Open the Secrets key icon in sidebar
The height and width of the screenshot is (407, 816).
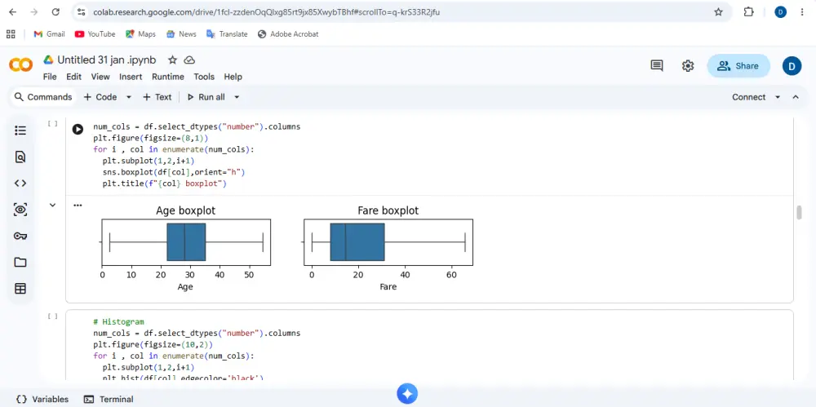[x=20, y=236]
